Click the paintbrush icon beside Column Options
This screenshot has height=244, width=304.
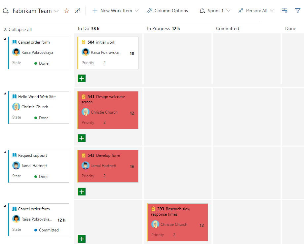tap(149, 11)
